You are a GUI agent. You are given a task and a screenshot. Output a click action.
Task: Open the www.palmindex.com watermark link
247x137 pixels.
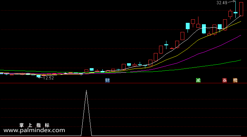pyautogui.click(x=34, y=130)
